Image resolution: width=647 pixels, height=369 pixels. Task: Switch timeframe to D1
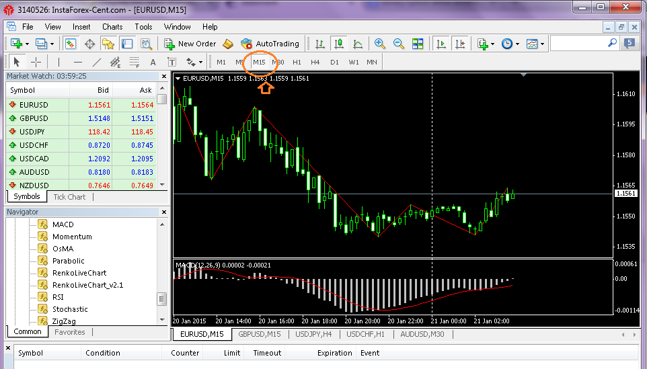click(x=334, y=63)
